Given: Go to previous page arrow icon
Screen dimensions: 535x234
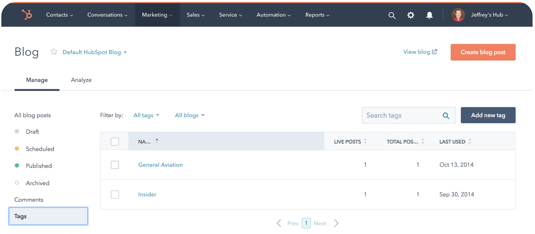Looking at the screenshot, I should pyautogui.click(x=279, y=223).
